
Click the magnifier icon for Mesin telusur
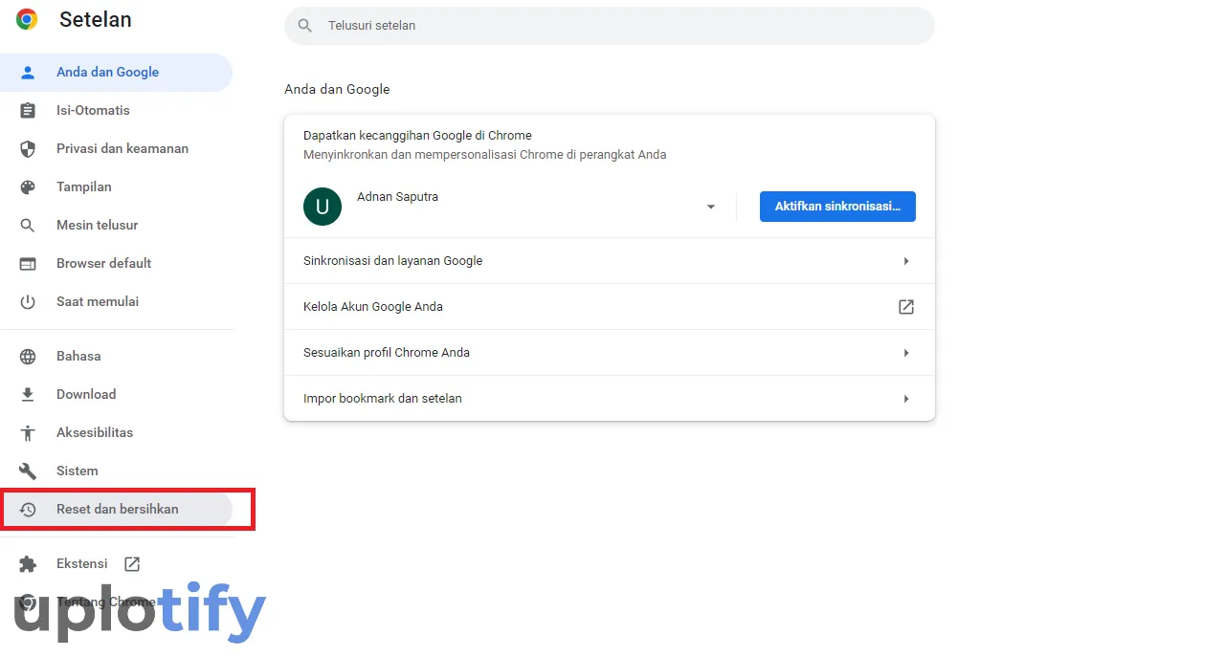28,225
